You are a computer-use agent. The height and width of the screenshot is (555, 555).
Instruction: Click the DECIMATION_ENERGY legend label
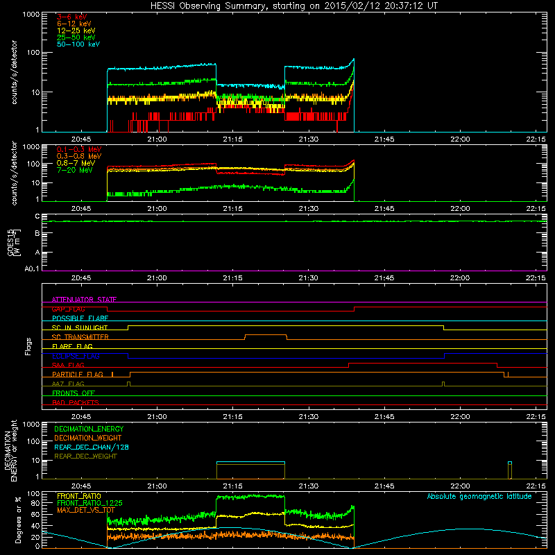click(x=89, y=429)
